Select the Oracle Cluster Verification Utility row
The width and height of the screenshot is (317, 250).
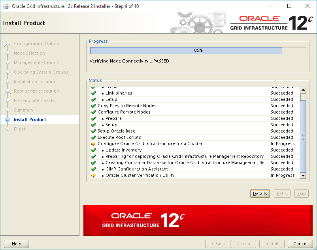[x=195, y=175]
